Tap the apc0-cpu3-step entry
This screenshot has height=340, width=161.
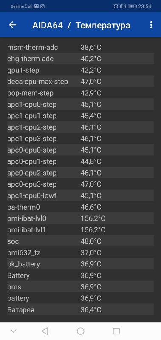(80, 184)
